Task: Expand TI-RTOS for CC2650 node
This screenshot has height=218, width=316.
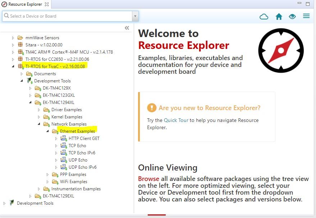Action: pyautogui.click(x=13, y=59)
